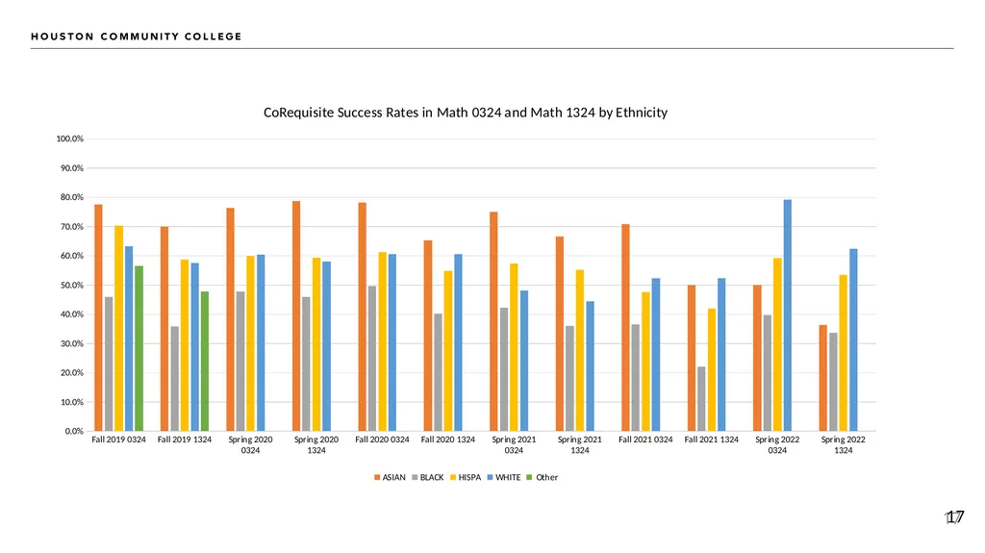
Task: Click the 40.0% y-axis label
Action: click(x=72, y=314)
